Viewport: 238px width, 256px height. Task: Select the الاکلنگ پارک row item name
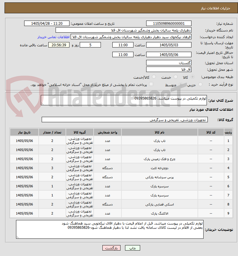coord(160,213)
